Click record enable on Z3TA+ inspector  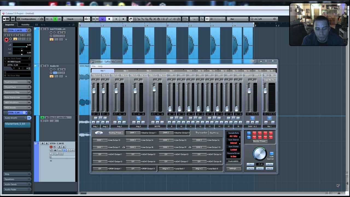tap(6, 40)
